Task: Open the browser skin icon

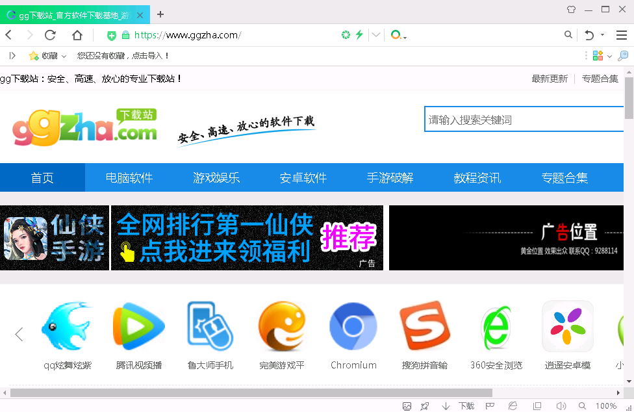Action: pyautogui.click(x=571, y=9)
